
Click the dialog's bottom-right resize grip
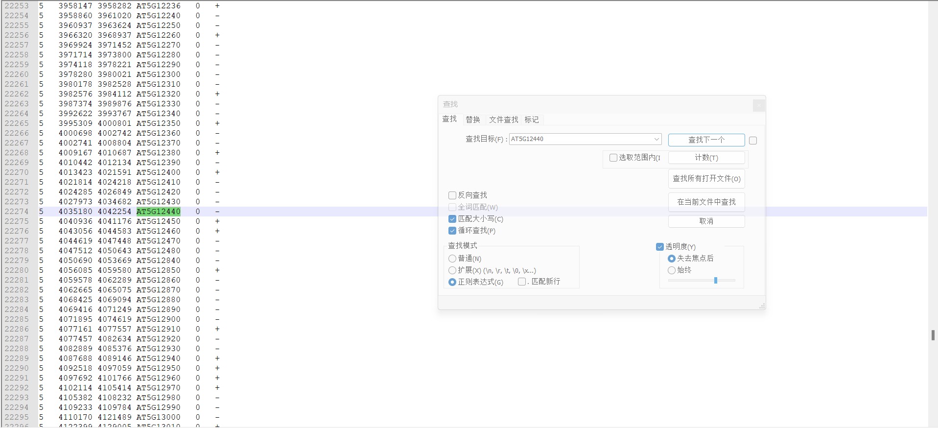(762, 306)
